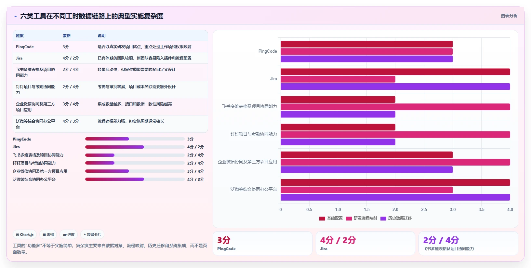The width and height of the screenshot is (531, 268).
Task: Click Jira 研发流程映射 bar in chart
Action: [x=338, y=79]
